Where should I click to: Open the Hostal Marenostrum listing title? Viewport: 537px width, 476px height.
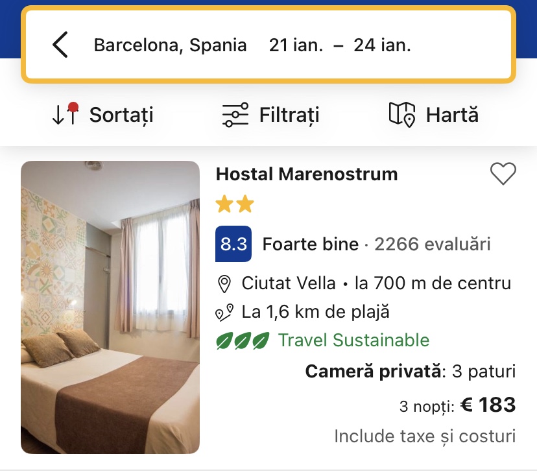(x=307, y=174)
